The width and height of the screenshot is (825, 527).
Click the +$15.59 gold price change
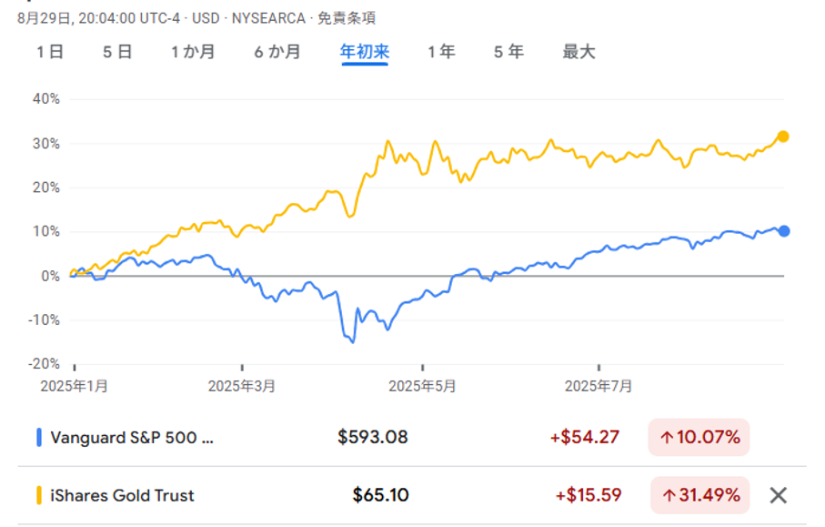point(588,496)
